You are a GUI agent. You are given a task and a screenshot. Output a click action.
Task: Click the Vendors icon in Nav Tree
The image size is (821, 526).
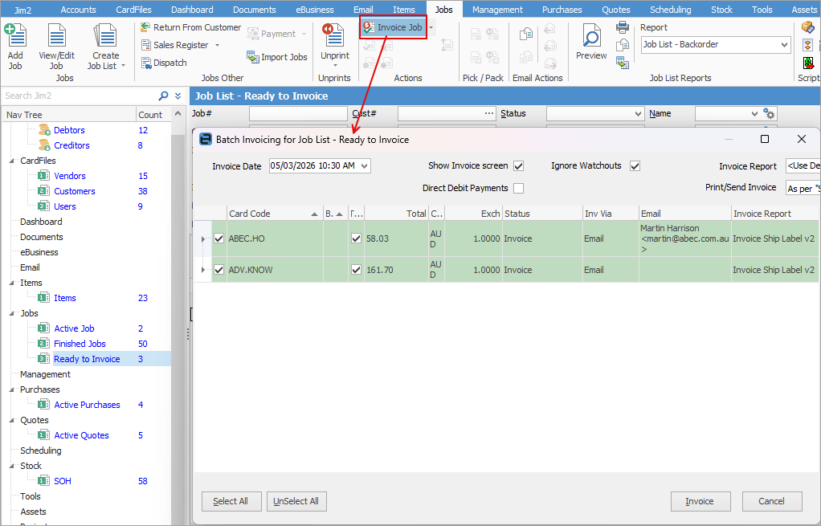[44, 176]
